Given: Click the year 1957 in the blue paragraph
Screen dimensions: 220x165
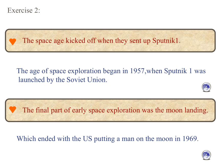Looking at the screenshot, I should pos(137,71).
